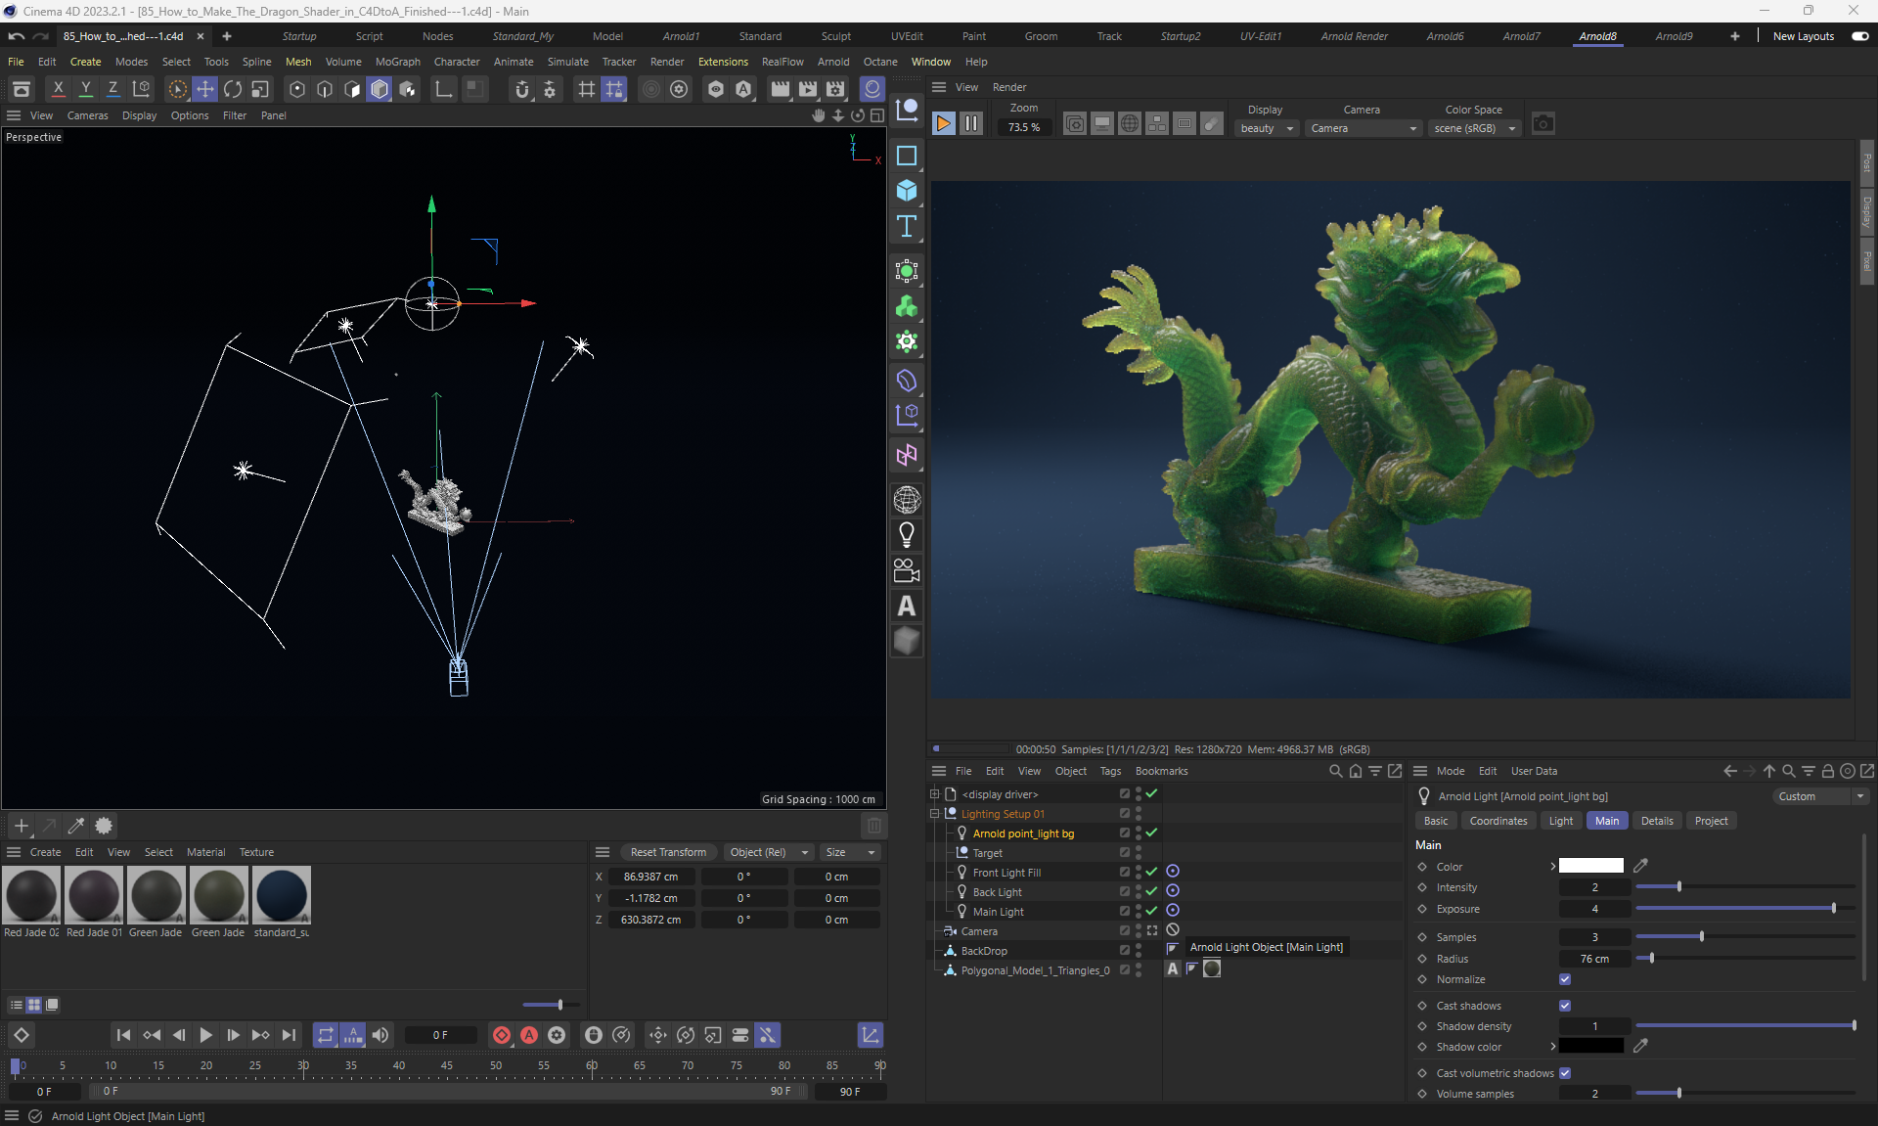The image size is (1878, 1126).
Task: Uncheck Cast volumetric shadows
Action: pyautogui.click(x=1565, y=1073)
